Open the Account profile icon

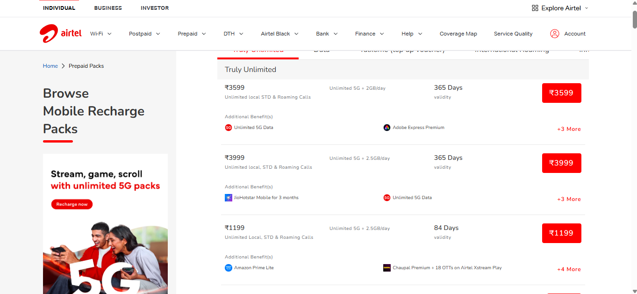555,34
